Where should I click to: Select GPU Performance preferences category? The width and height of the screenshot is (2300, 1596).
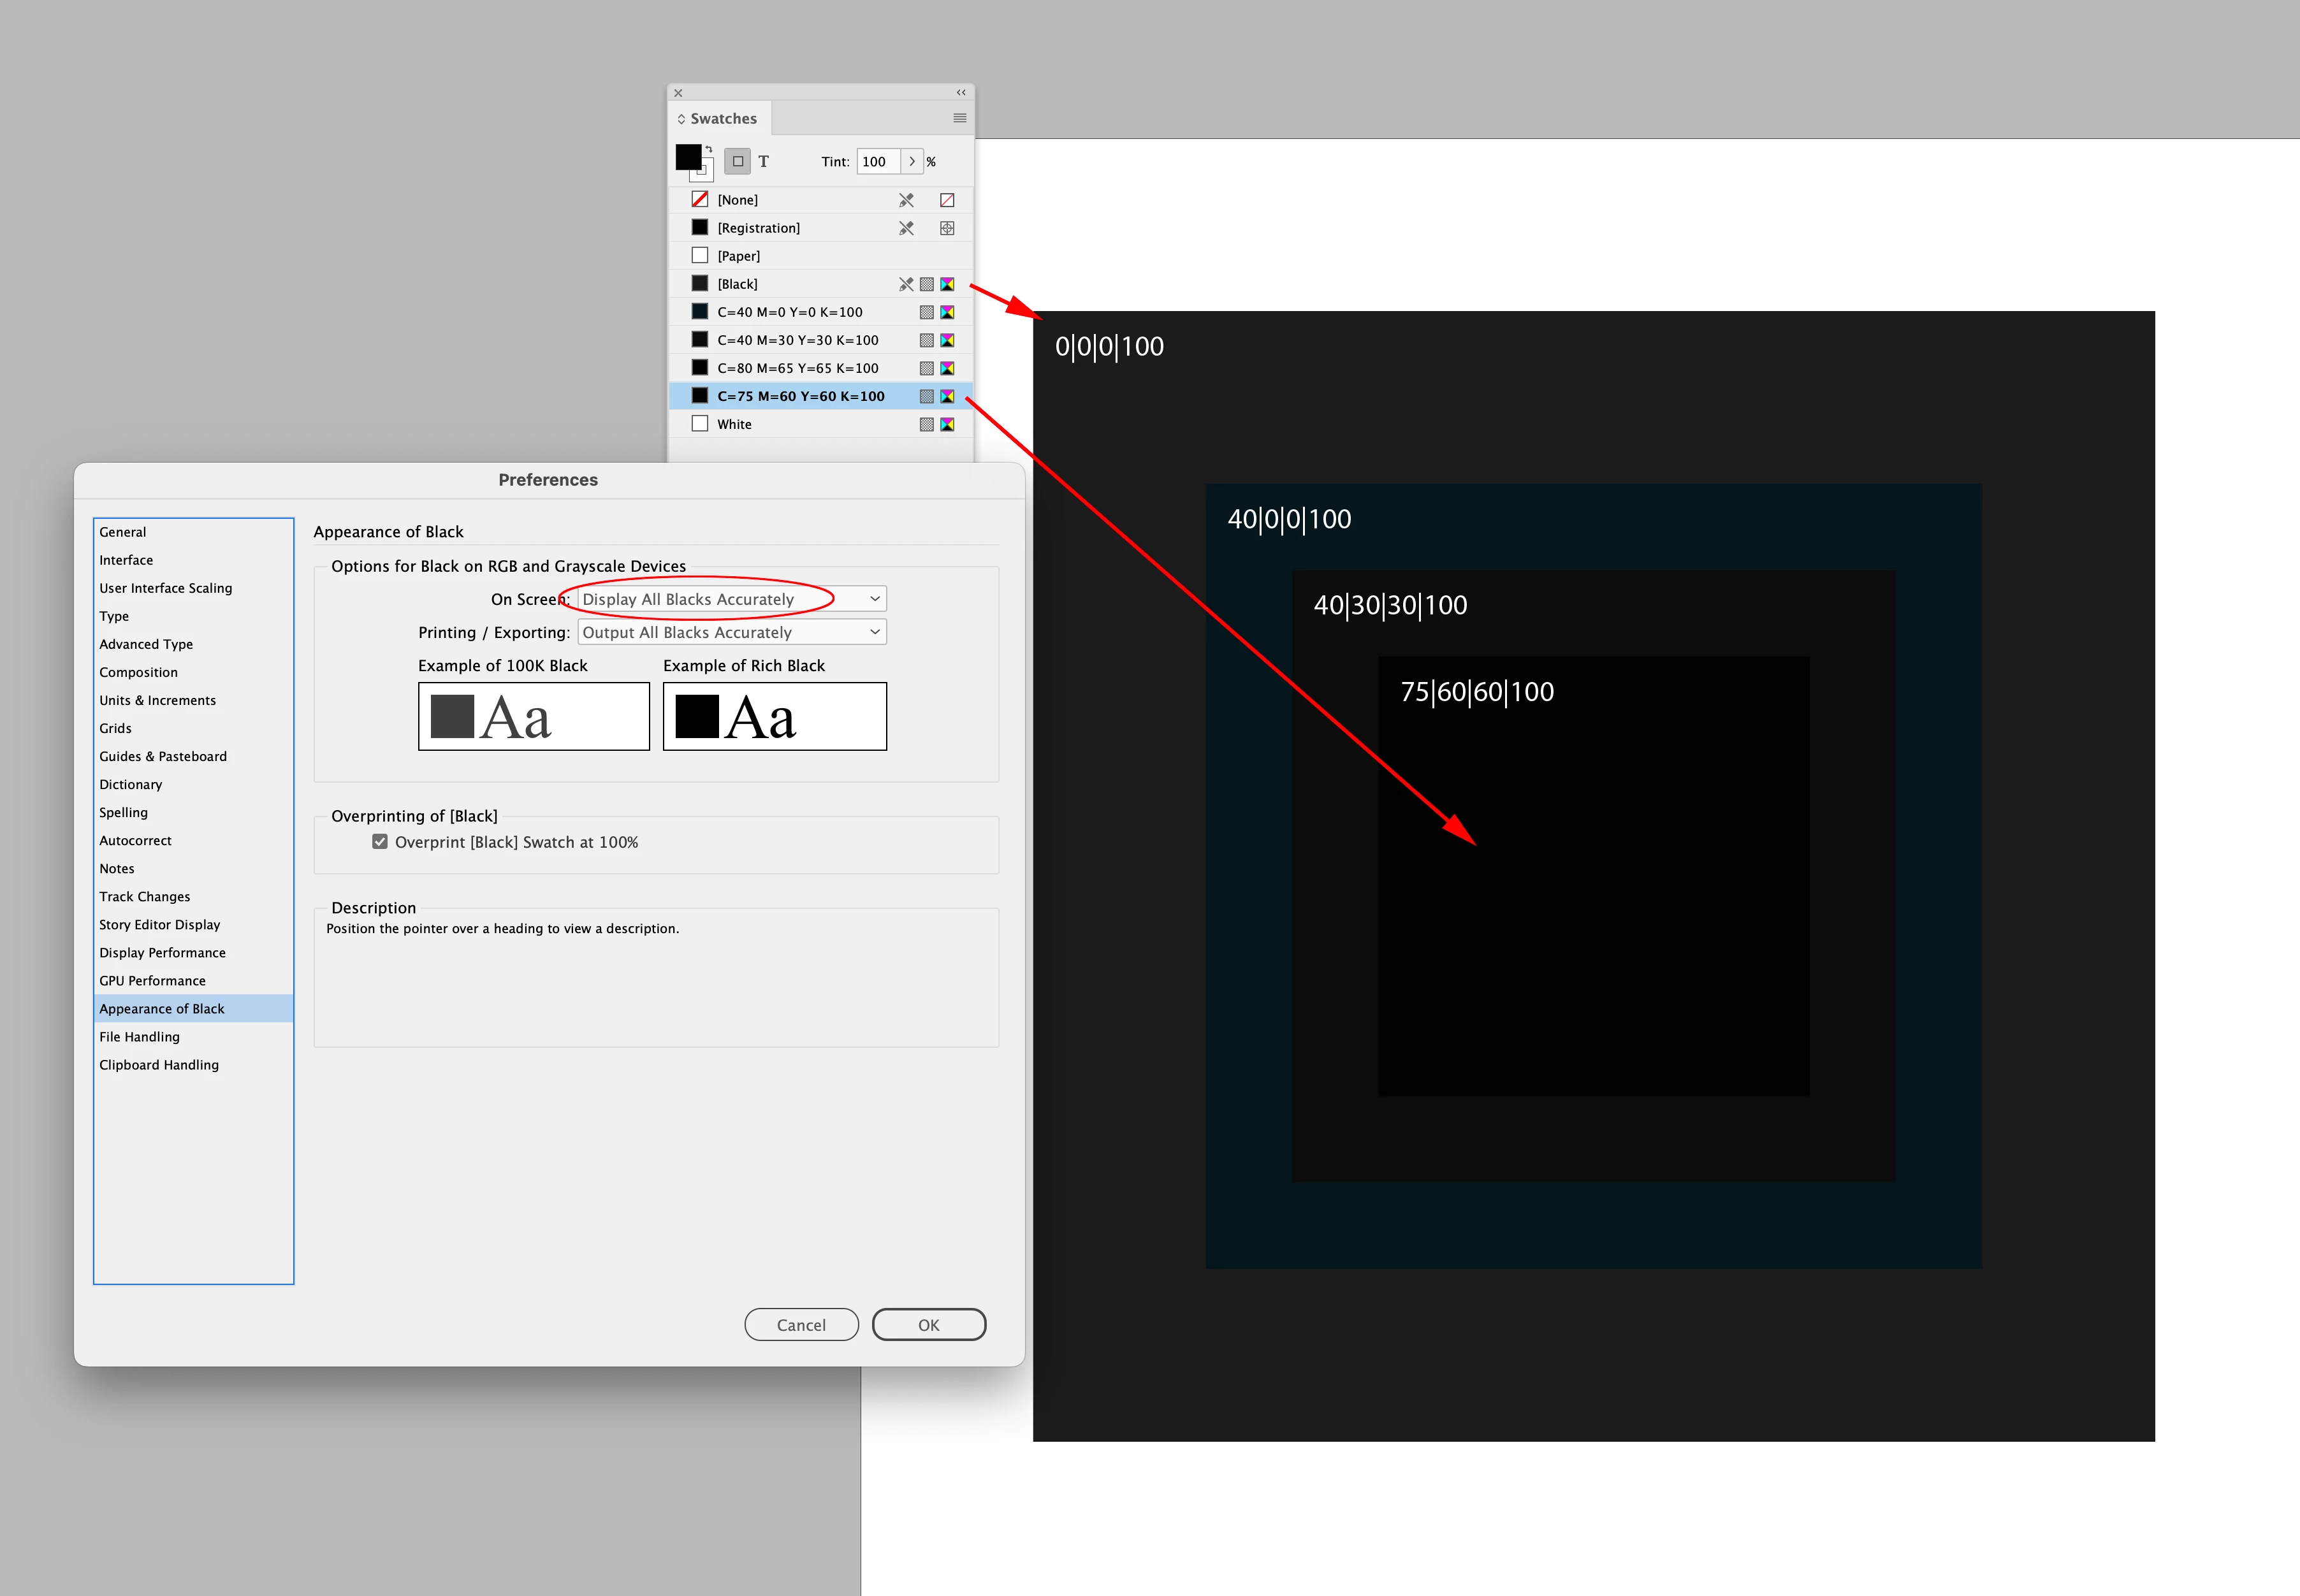(152, 981)
